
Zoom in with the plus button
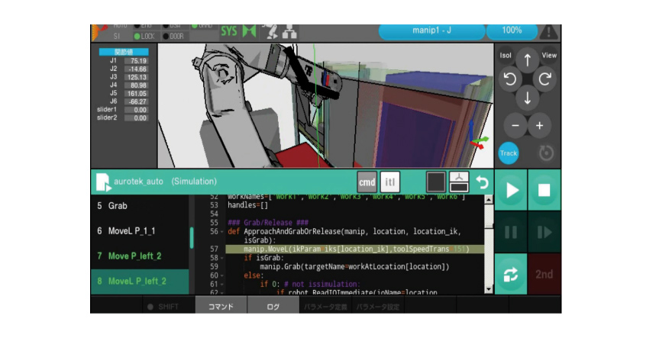point(539,126)
